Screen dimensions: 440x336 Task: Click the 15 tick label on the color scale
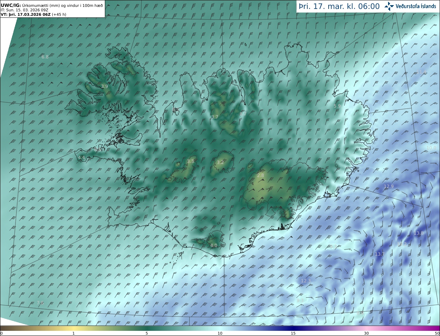tap(293, 333)
